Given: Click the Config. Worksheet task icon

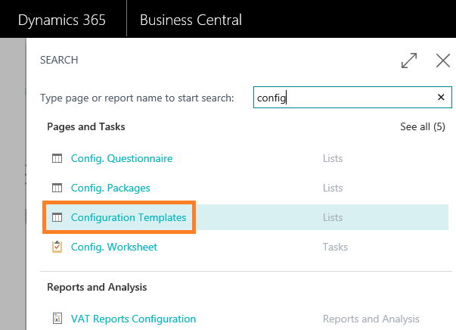Looking at the screenshot, I should coord(57,247).
